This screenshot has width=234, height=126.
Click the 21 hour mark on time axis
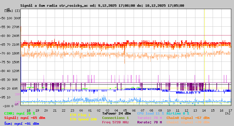pos(55,110)
